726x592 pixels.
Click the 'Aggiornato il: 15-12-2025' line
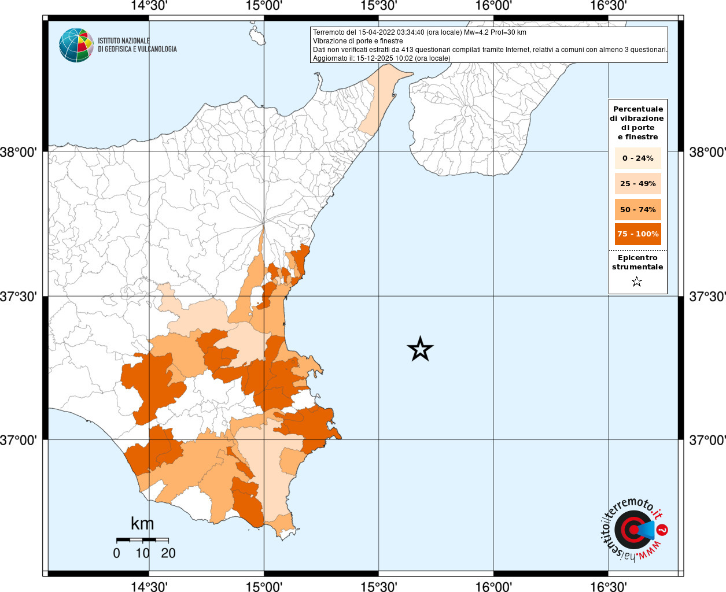point(382,58)
